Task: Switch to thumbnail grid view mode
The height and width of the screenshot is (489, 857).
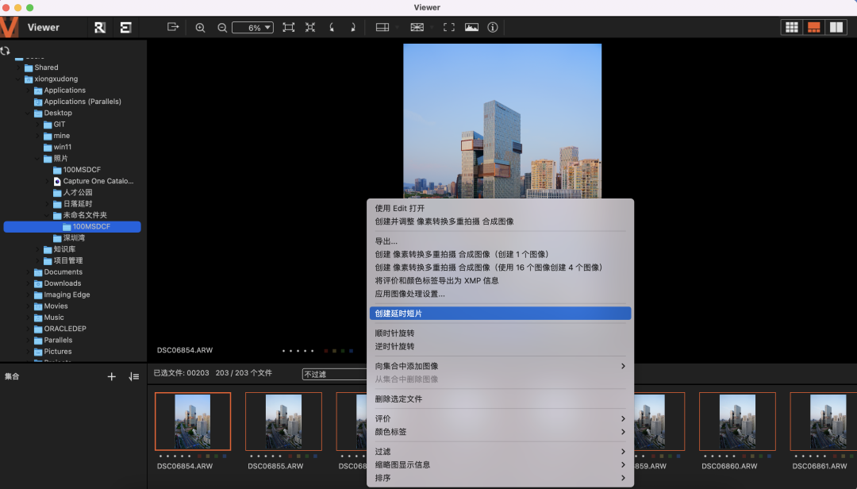Action: (791, 27)
